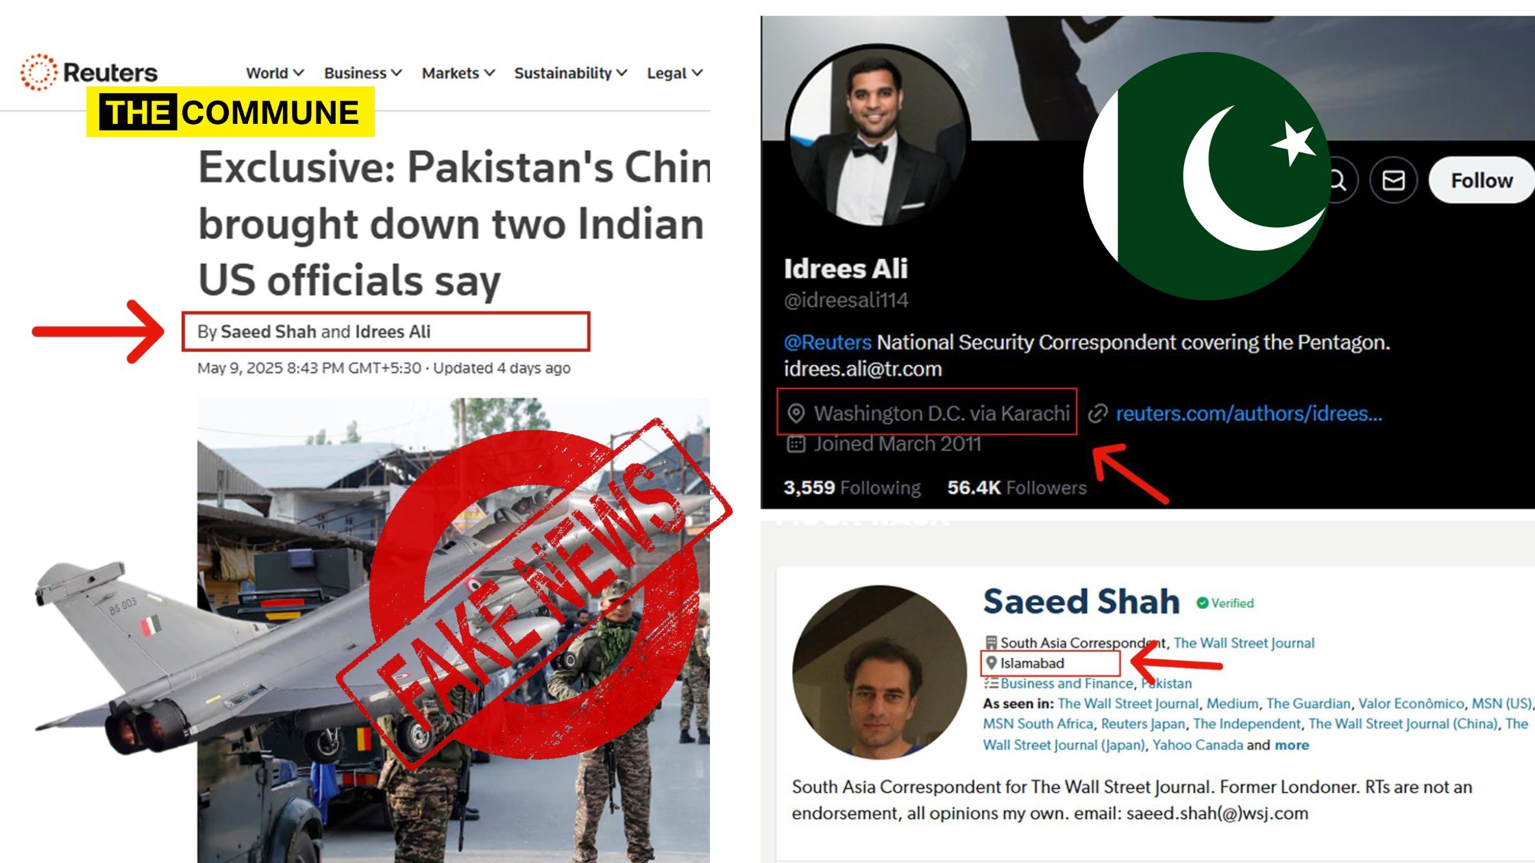The height and width of the screenshot is (863, 1535).
Task: Click the Reuters logo icon
Action: [x=38, y=72]
